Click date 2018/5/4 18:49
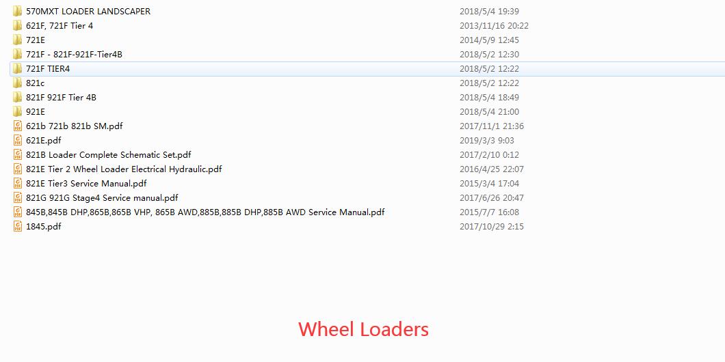Screen dimensions: 725x362 click(x=489, y=97)
